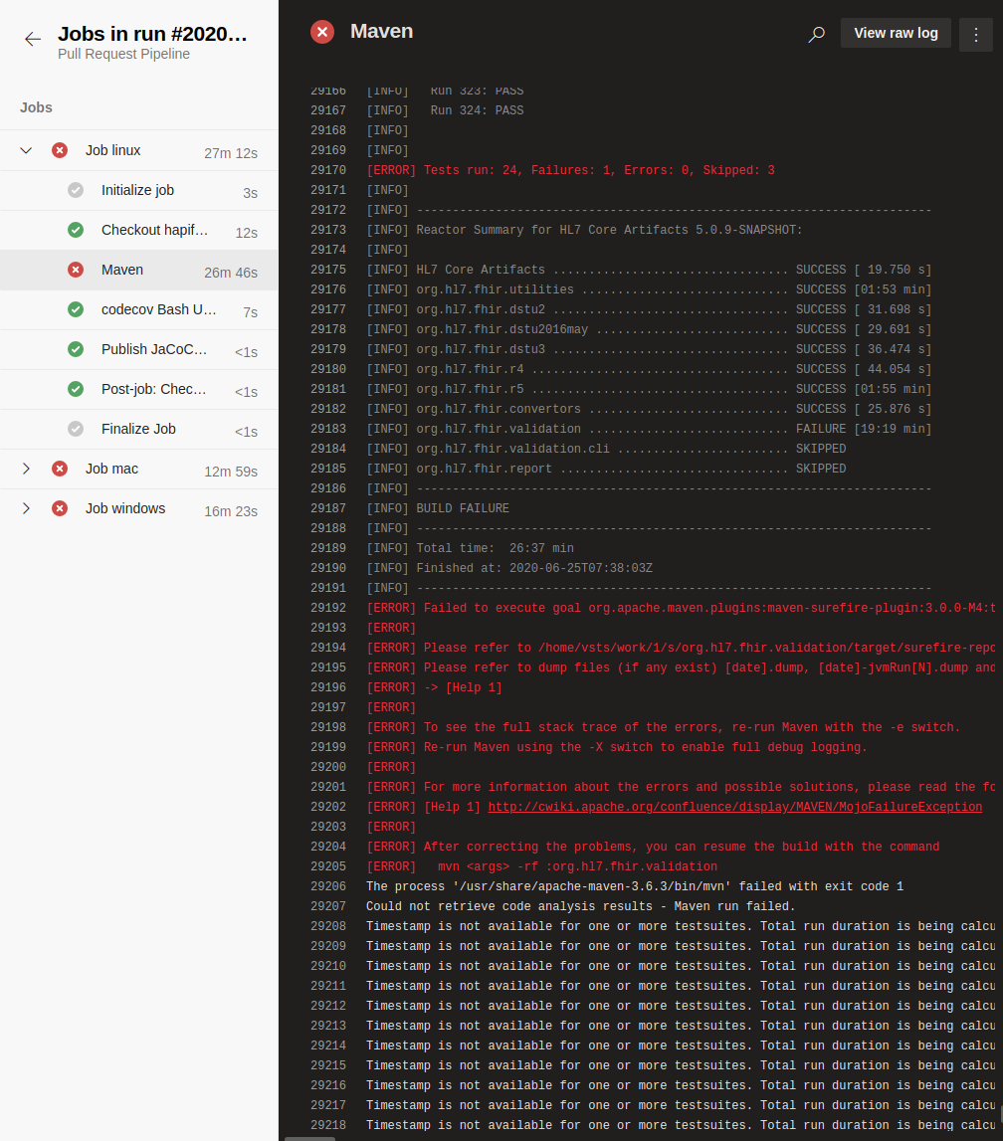Open the Post-job Checkout step

[139, 389]
